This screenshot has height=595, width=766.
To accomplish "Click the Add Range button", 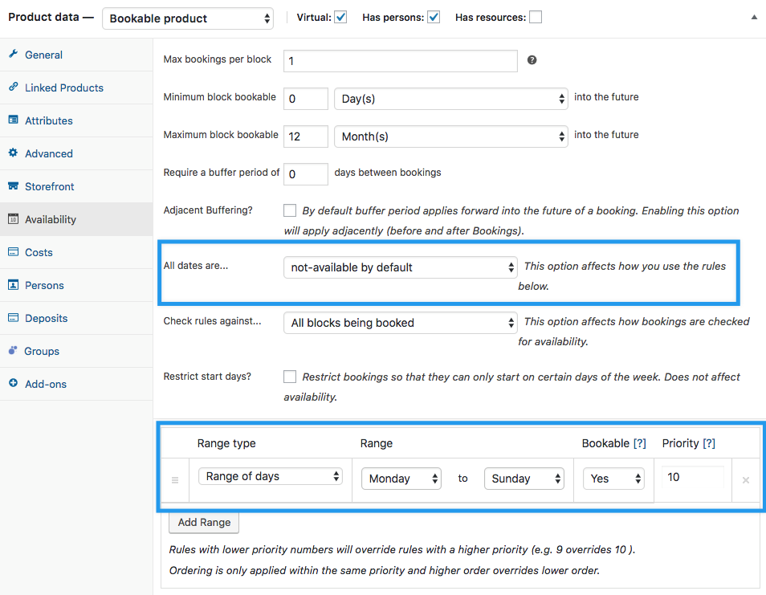I will tap(203, 522).
